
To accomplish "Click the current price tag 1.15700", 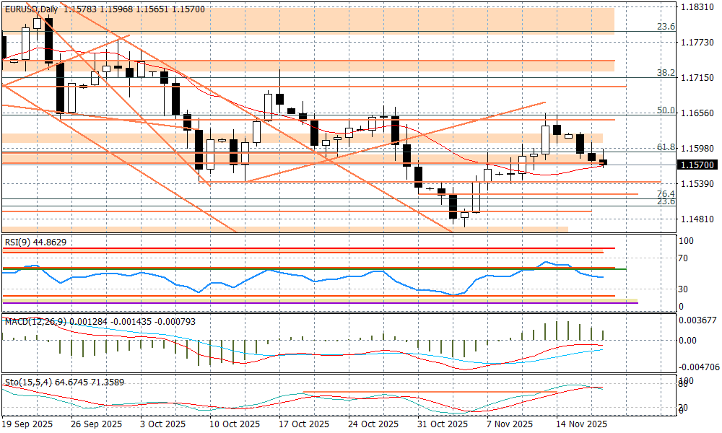I will point(697,165).
